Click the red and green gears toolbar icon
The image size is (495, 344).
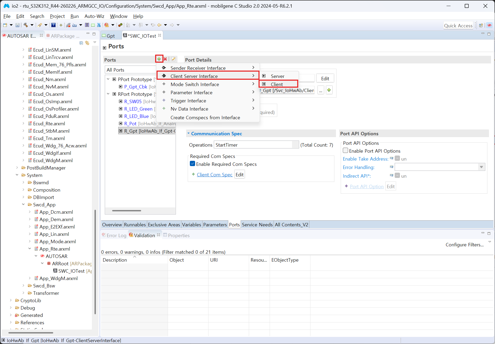point(120,25)
